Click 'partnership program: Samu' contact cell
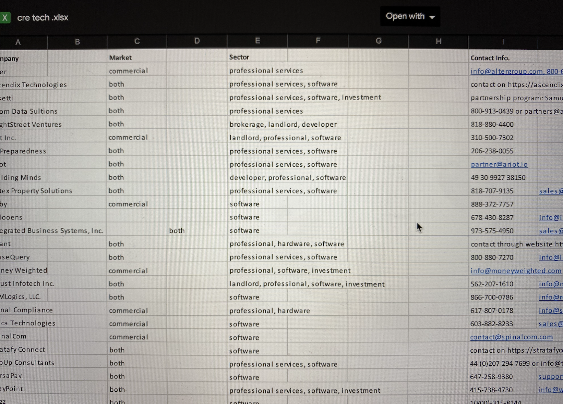This screenshot has height=404, width=563. (517, 98)
